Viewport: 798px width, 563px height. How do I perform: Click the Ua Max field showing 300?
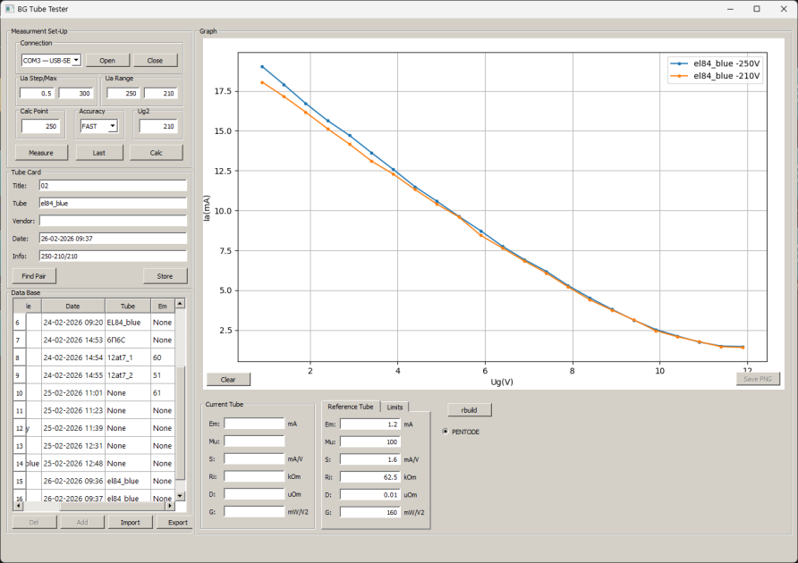(76, 93)
